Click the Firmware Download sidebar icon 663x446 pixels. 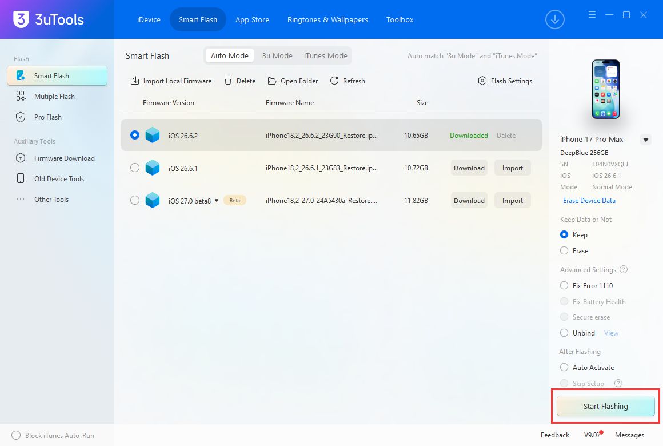[x=21, y=158]
